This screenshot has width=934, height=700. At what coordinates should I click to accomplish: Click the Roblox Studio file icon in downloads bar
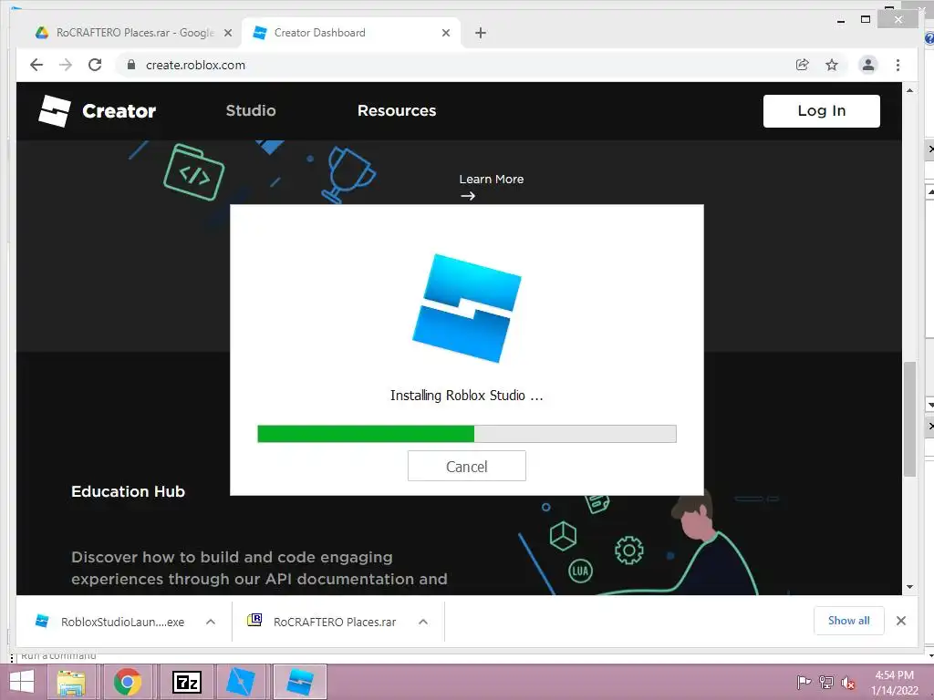tap(42, 621)
